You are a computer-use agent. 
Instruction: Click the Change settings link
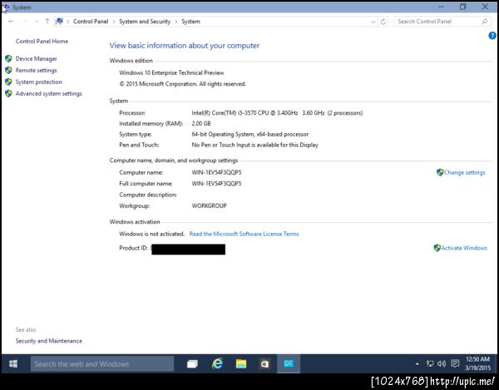(x=465, y=172)
